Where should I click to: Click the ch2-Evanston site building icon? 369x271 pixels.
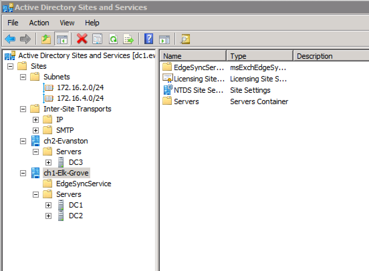(35, 141)
